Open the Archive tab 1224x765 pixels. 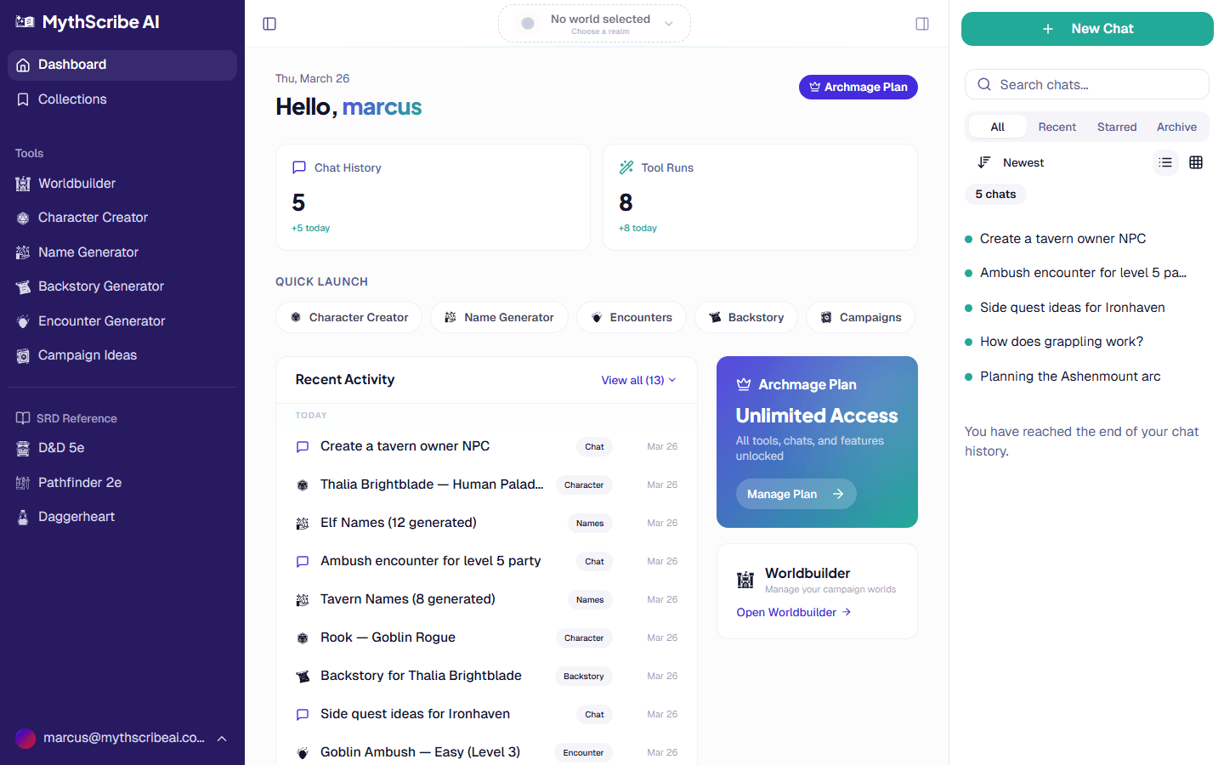1176,126
